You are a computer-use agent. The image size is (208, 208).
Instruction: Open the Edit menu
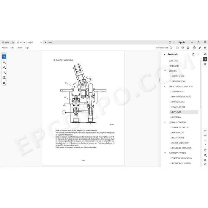(x=12, y=48)
